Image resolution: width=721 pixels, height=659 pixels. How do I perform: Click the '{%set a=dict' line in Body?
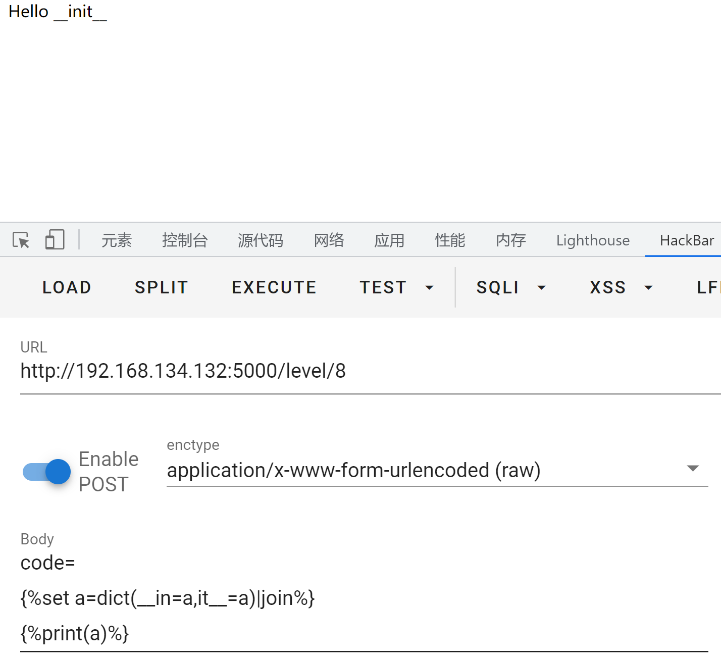(x=168, y=598)
